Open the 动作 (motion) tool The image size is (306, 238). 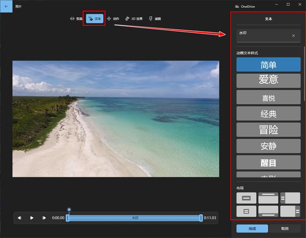click(x=113, y=19)
